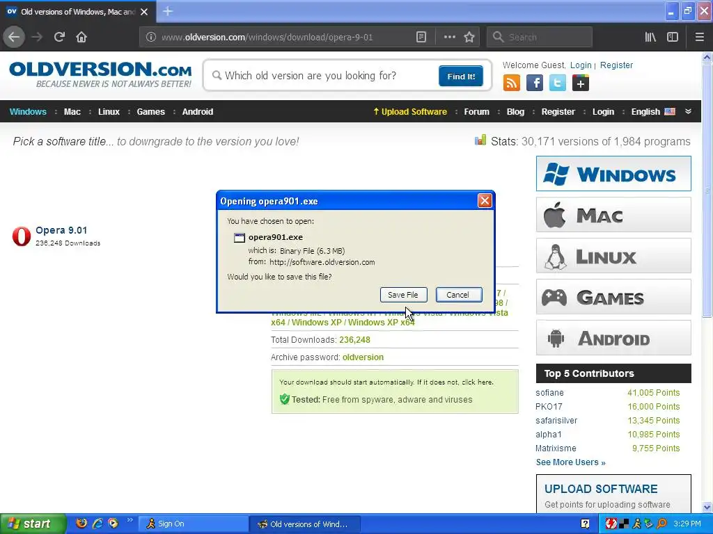Click See More Users link
The height and width of the screenshot is (534, 713).
(x=570, y=462)
